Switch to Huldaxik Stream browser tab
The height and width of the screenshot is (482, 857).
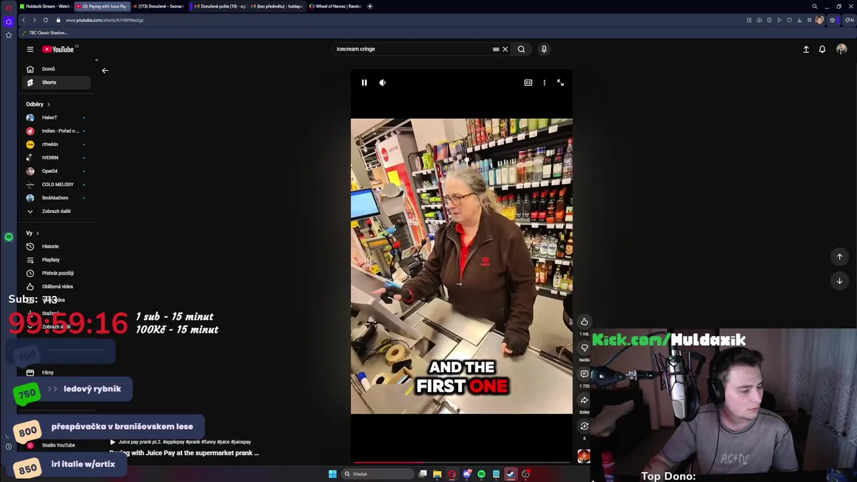point(45,6)
